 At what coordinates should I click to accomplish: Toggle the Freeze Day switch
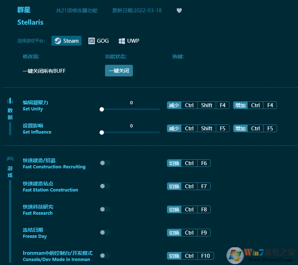click(x=105, y=232)
